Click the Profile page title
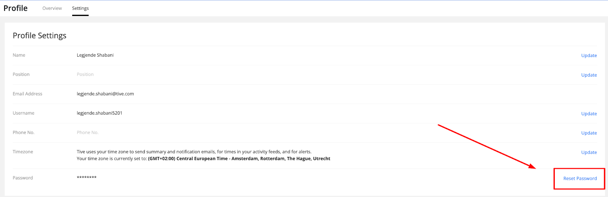Image resolution: width=608 pixels, height=197 pixels. coord(16,8)
